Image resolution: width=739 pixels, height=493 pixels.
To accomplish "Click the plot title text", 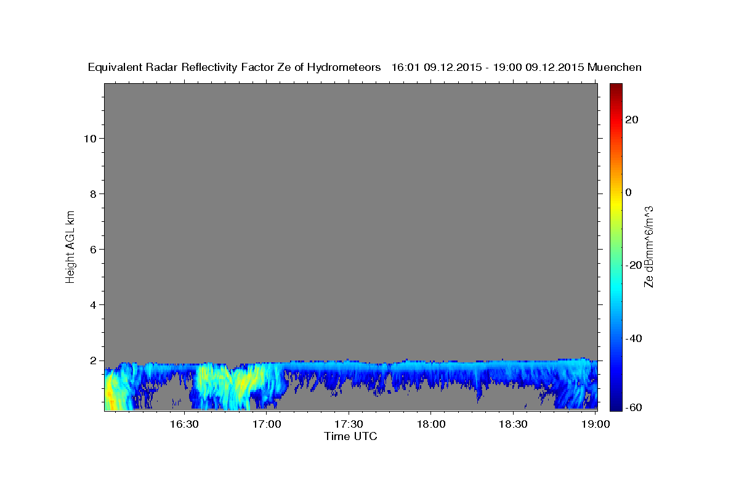I will pyautogui.click(x=365, y=67).
